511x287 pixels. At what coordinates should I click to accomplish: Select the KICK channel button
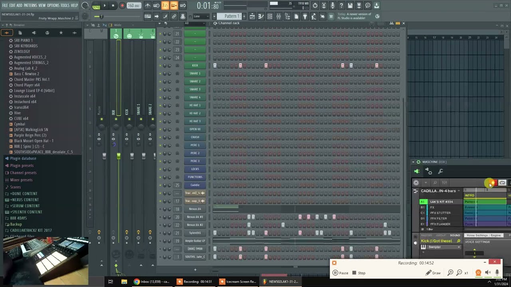[x=195, y=65]
